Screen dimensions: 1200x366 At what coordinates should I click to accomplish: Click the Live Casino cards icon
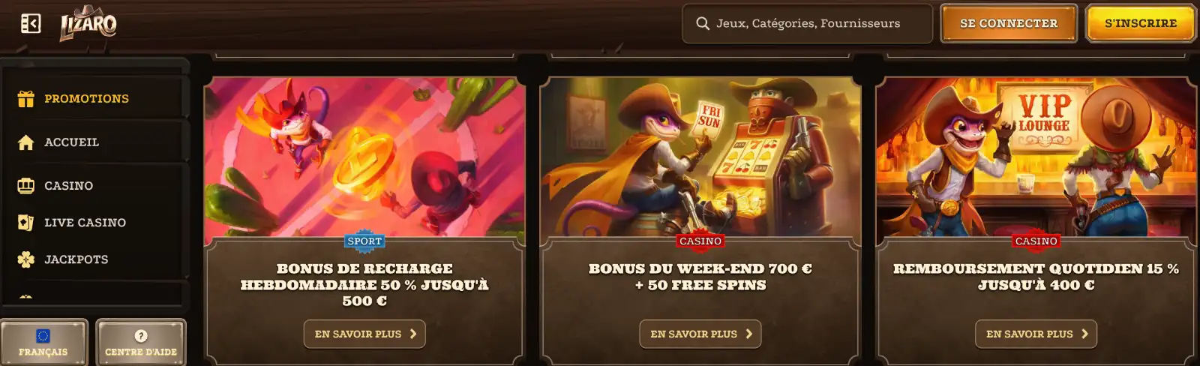25,223
